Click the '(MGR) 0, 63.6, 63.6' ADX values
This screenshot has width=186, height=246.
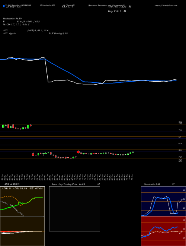38,31
